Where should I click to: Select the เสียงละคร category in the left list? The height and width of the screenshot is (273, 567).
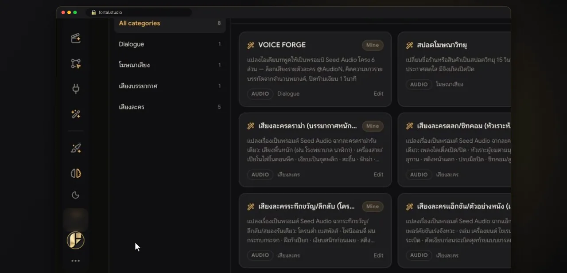tap(170, 107)
